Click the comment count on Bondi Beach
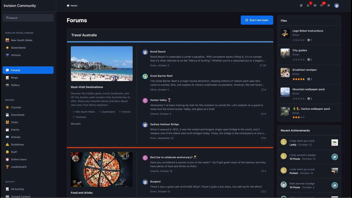Image resolution: width=352 pixels, height=198 pixels. point(263,65)
